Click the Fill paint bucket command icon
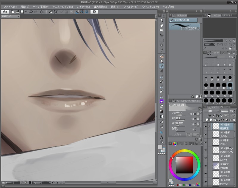 51,12
